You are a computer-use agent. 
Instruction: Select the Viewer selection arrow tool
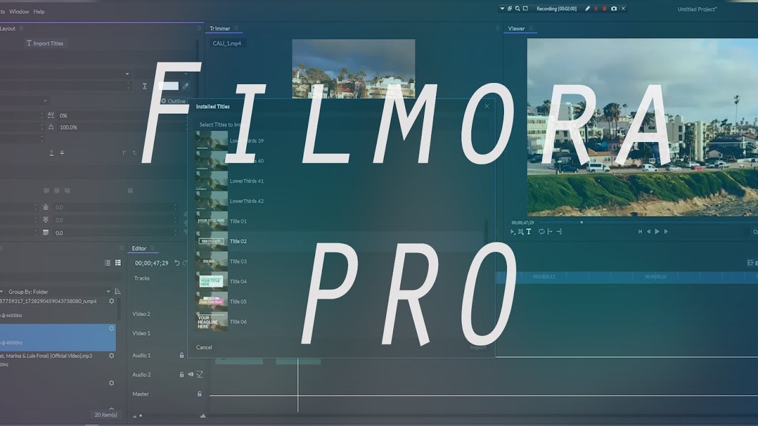[513, 232]
